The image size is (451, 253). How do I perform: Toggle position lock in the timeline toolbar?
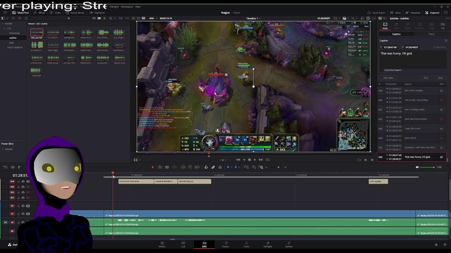click(x=220, y=167)
